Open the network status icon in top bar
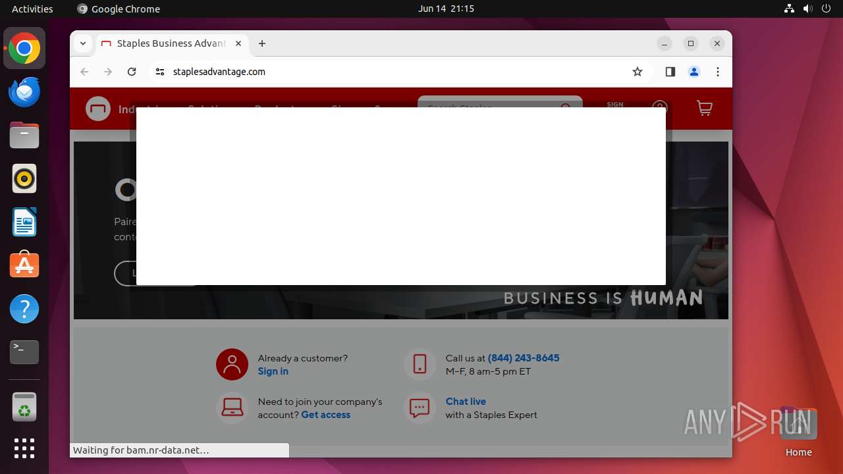This screenshot has width=843, height=474. click(x=789, y=9)
